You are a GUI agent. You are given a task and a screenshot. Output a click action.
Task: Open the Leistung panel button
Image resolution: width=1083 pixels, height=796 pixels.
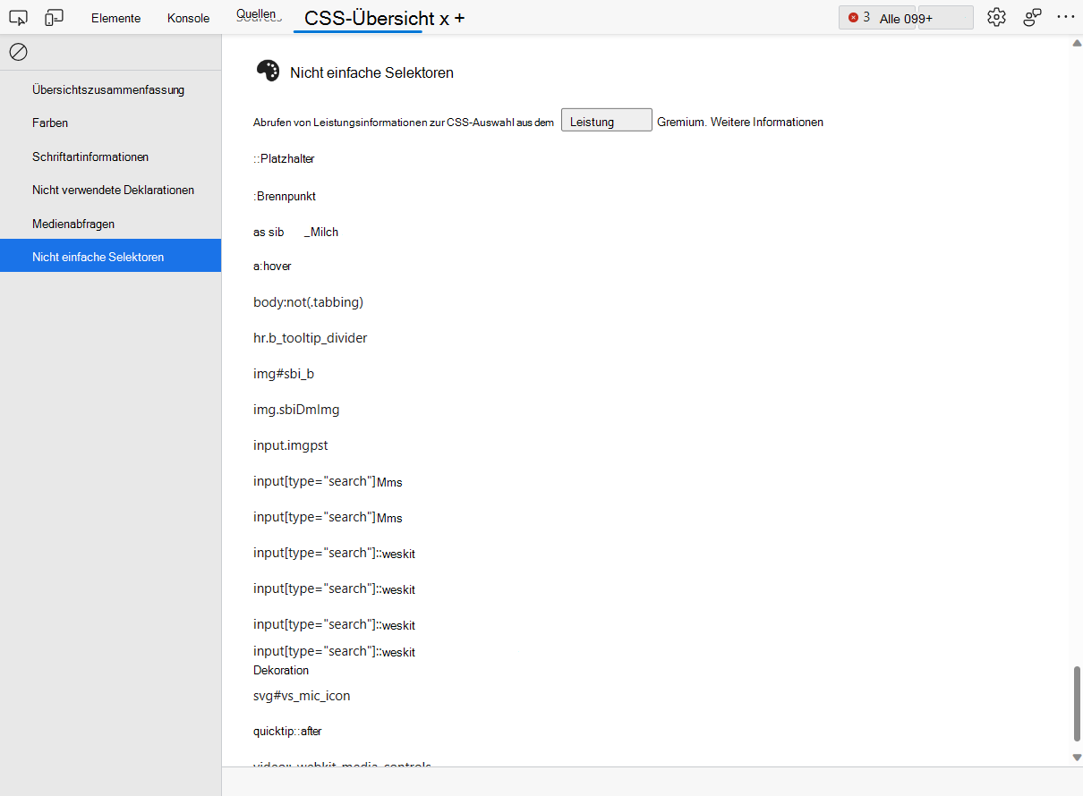[x=606, y=119]
